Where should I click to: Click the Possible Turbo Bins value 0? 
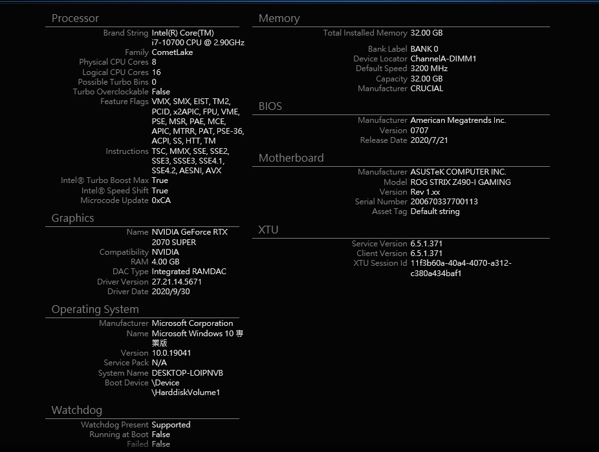pyautogui.click(x=154, y=81)
